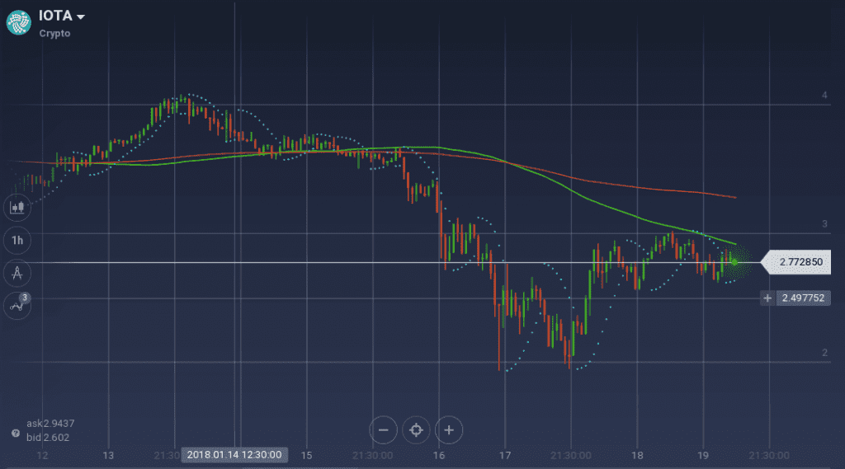Click the bid 2.602 quote
Viewport: 845px width, 469px height.
coord(48,438)
